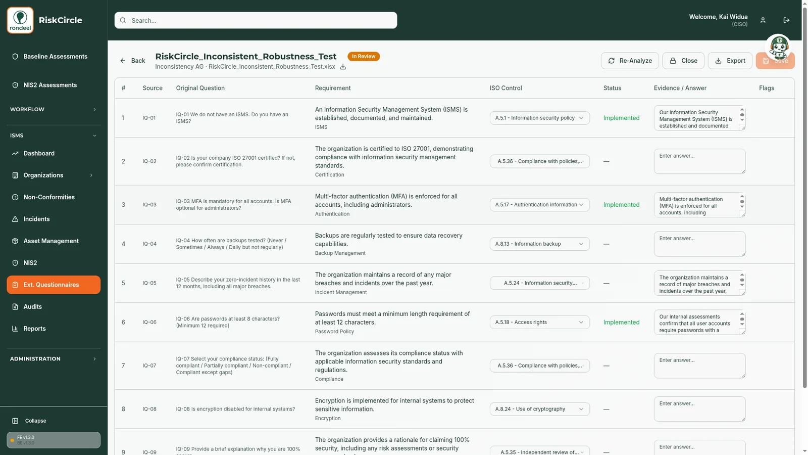
Task: Click the Asset Management cube icon
Action: tap(15, 241)
